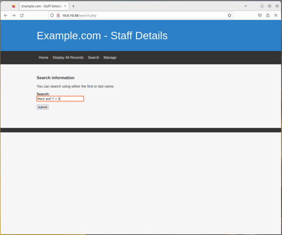Viewport: 282px width, 235px height.
Task: Close the Example.com Staff Details tab
Action: (65, 6)
